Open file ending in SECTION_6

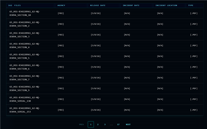(x=24, y=67)
